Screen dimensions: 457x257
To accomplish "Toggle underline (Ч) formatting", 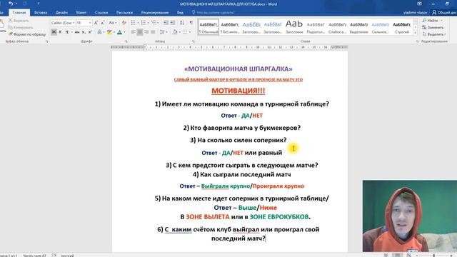I will pyautogui.click(x=66, y=32).
